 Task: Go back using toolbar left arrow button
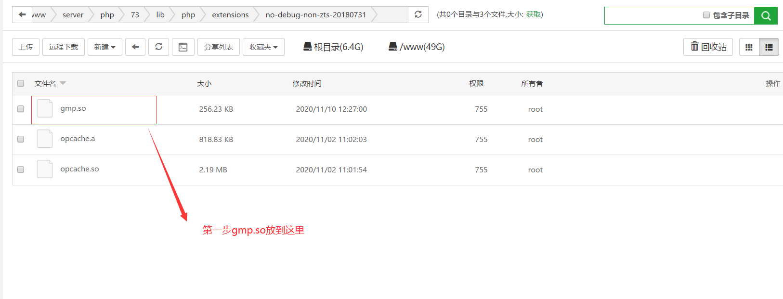[135, 47]
